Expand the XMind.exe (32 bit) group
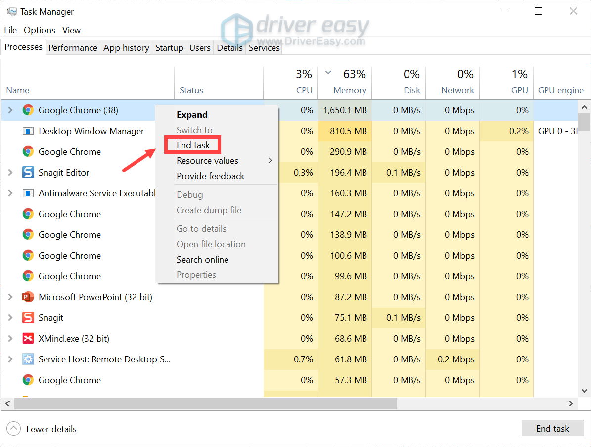The image size is (591, 447). tap(10, 338)
